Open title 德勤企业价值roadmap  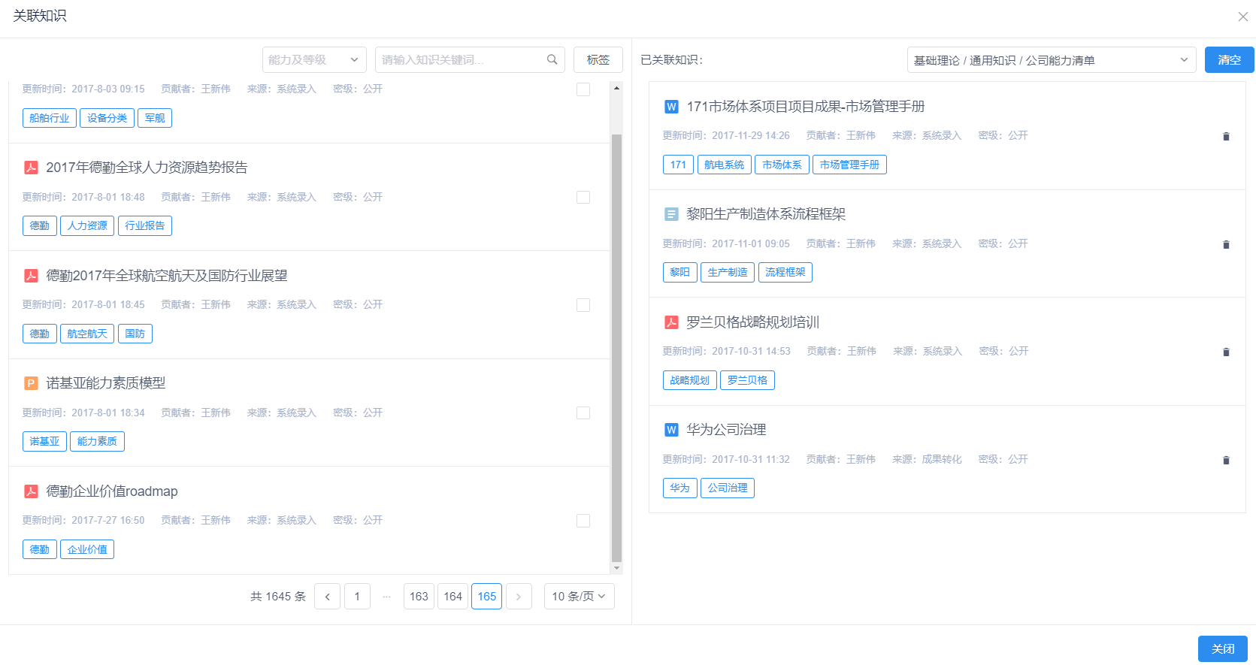(x=112, y=491)
